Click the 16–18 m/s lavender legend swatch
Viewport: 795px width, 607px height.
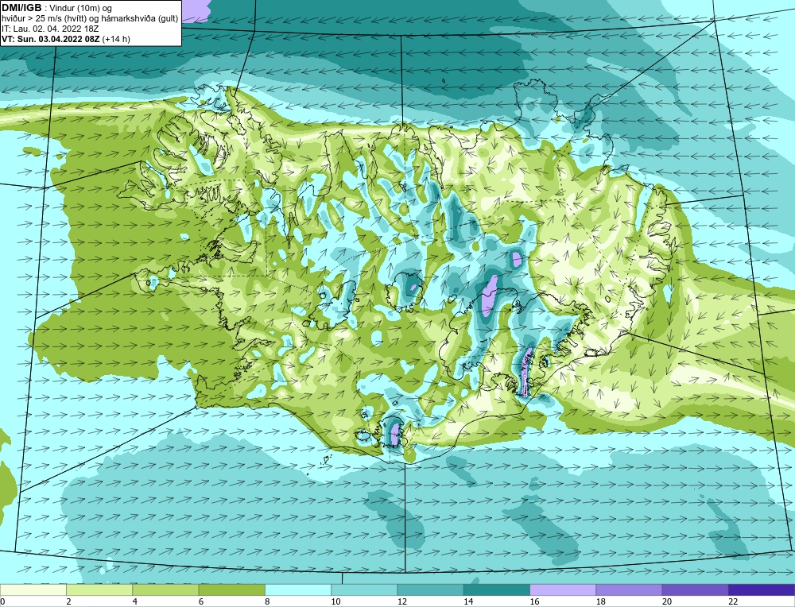[563, 590]
